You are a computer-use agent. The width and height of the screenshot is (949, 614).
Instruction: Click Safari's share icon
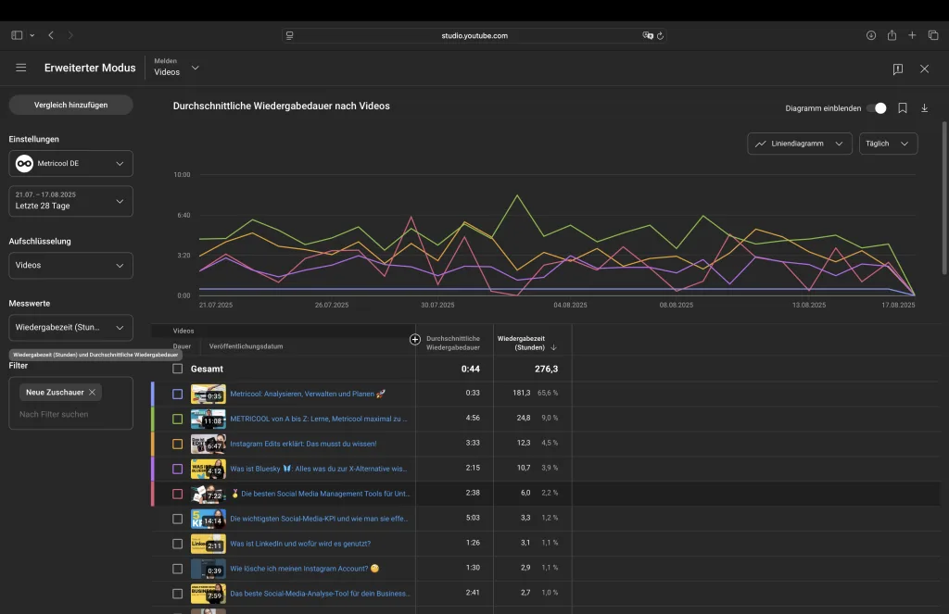point(892,35)
